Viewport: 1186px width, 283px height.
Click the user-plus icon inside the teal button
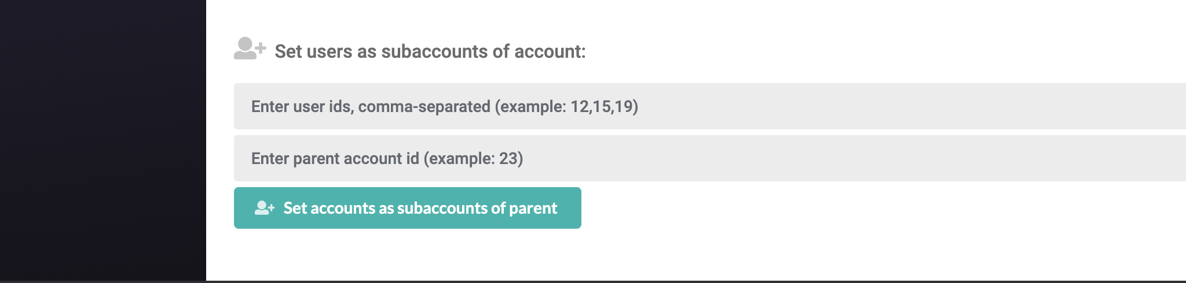tap(264, 208)
